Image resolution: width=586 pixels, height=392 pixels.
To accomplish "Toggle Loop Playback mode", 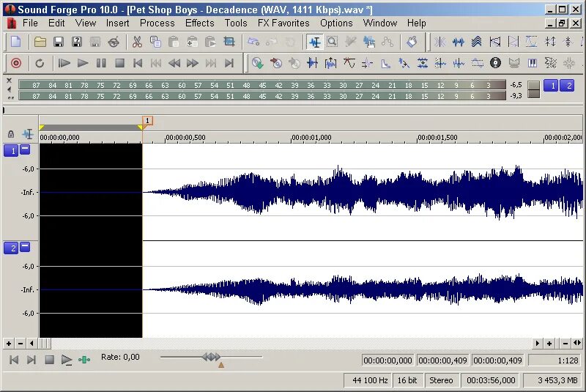I will (40, 63).
